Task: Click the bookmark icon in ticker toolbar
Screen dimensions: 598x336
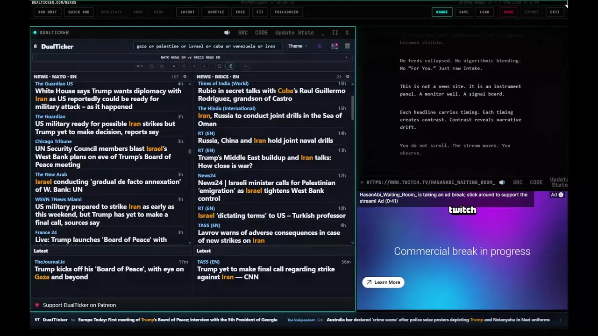Action: [x=220, y=66]
